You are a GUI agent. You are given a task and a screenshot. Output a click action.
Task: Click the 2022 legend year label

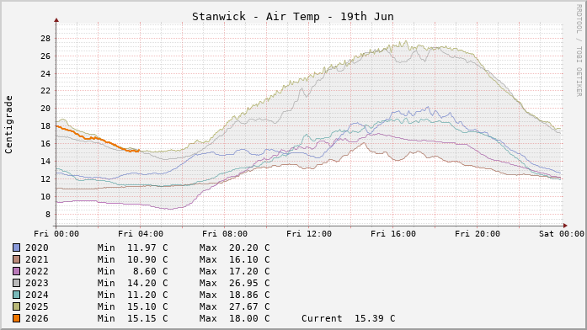[37, 271]
